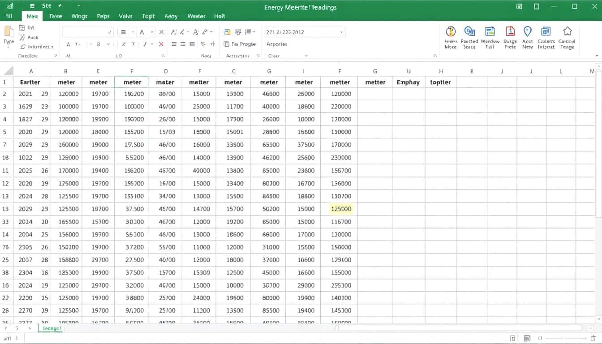The height and width of the screenshot is (344, 602).
Task: Expand the 'Cloer' group chevron
Action: point(306,56)
